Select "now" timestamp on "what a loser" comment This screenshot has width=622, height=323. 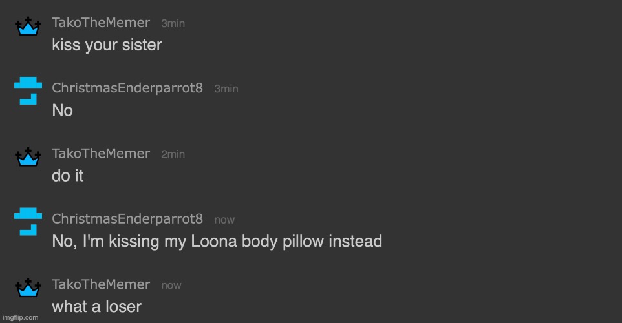point(171,286)
